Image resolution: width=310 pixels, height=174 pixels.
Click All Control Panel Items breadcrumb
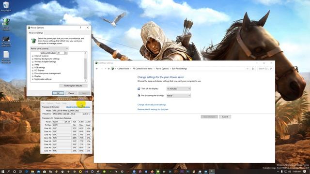(x=142, y=69)
